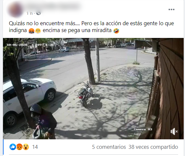Click the "Camera 03" label in video
The height and width of the screenshot is (156, 185).
click(143, 129)
